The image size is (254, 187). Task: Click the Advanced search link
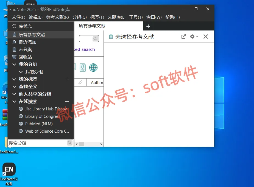click(x=85, y=49)
